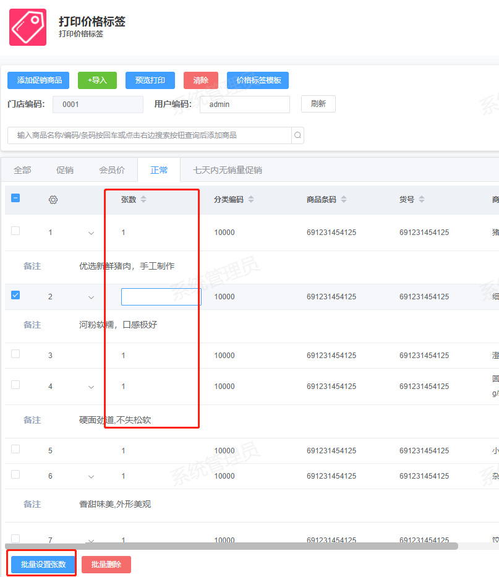Sort by 商品条码 column arrows
Image resolution: width=499 pixels, height=577 pixels.
pyautogui.click(x=344, y=200)
